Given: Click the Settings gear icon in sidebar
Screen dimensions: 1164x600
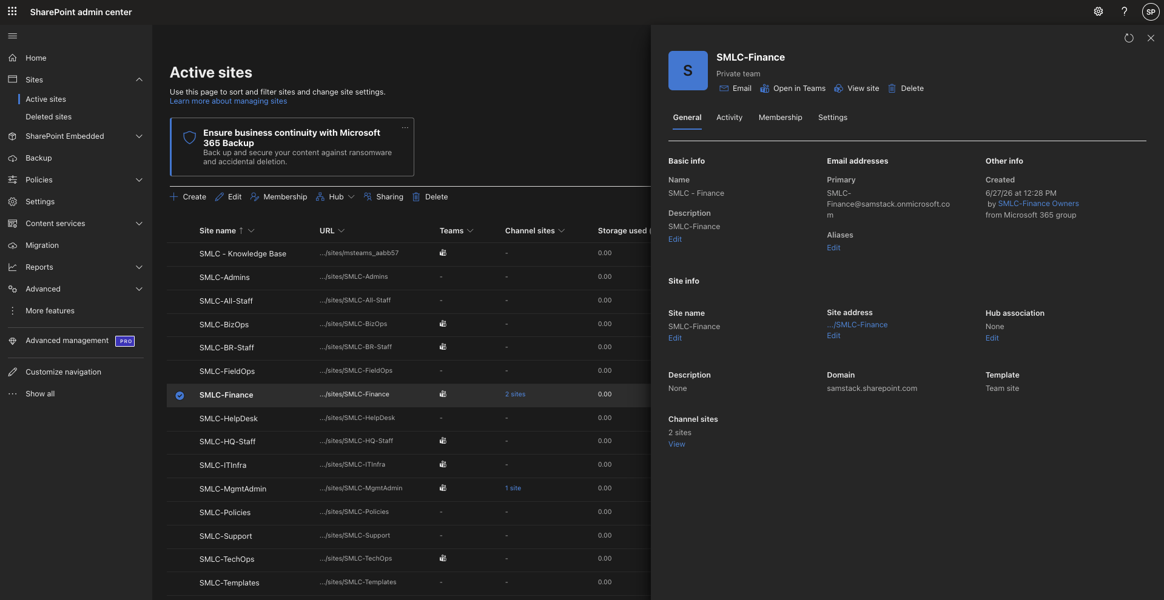Looking at the screenshot, I should [x=12, y=202].
